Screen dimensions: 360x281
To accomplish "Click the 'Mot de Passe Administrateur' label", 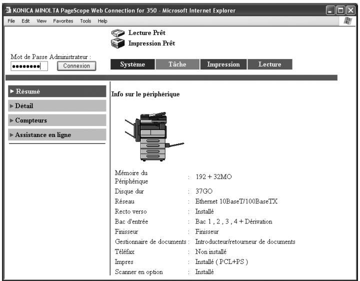I will [x=50, y=56].
